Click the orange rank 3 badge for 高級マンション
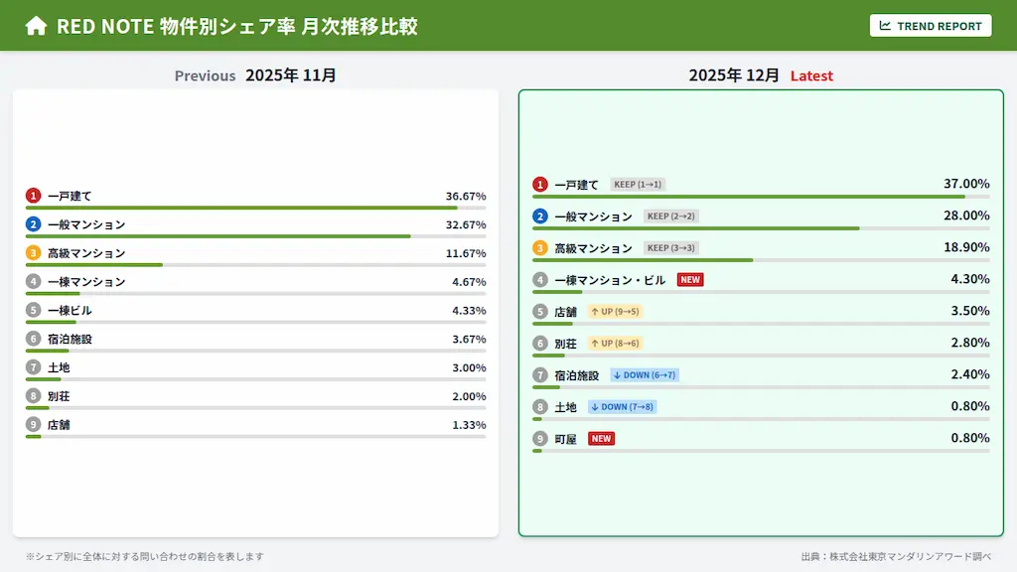The width and height of the screenshot is (1017, 572). (x=540, y=247)
